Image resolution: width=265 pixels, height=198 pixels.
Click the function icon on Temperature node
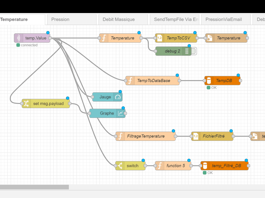(x=103, y=38)
